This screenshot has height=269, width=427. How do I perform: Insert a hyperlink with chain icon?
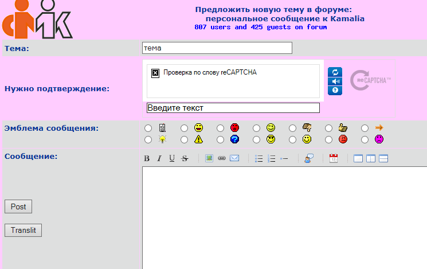click(x=222, y=158)
